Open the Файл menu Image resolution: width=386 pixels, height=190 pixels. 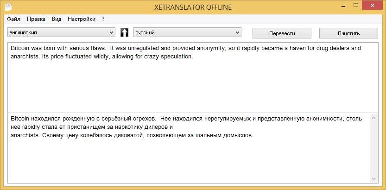point(13,19)
